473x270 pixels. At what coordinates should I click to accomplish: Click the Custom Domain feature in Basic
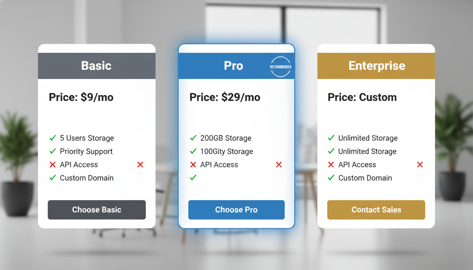(x=87, y=178)
